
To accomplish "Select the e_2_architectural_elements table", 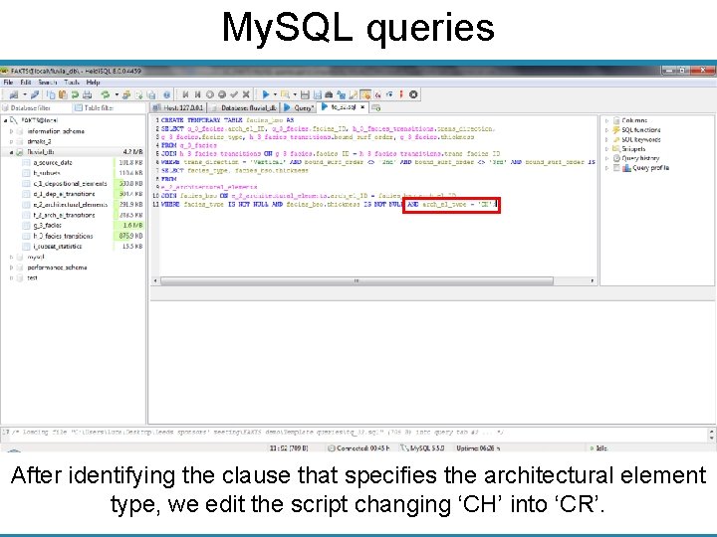I will click(x=71, y=205).
